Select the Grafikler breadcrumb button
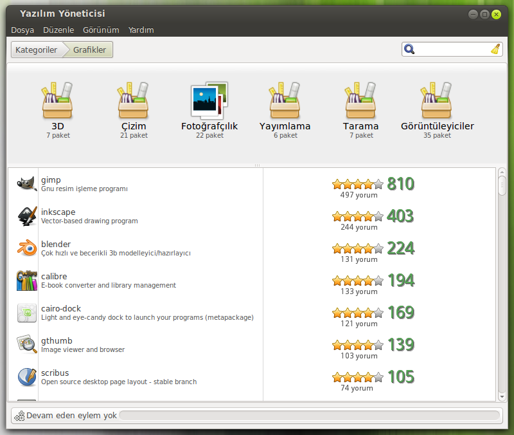Image resolution: width=514 pixels, height=435 pixels. click(x=89, y=50)
